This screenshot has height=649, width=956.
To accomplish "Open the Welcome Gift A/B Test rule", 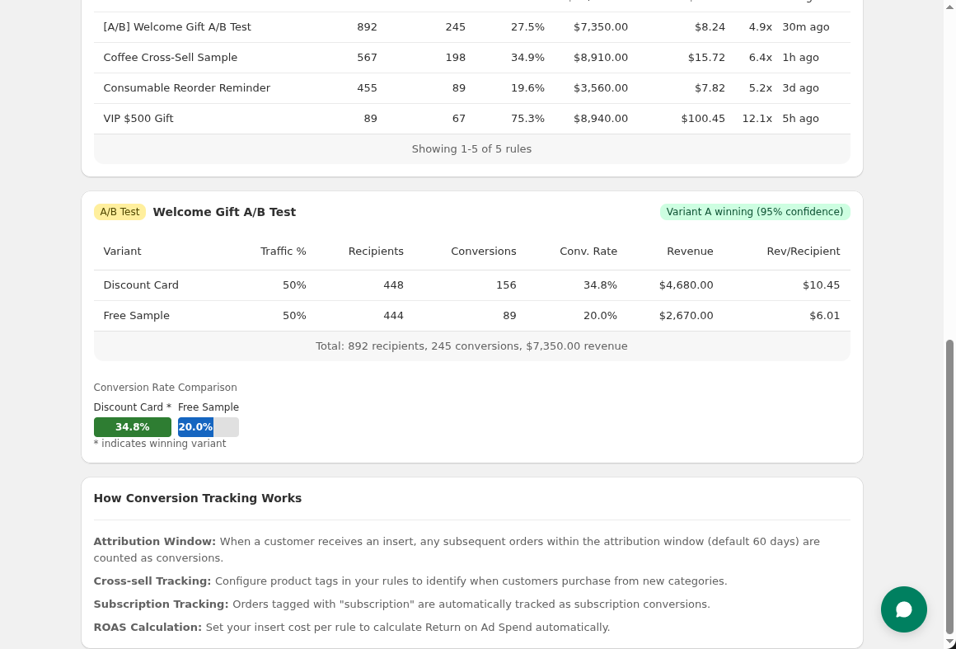I will 177,26.
